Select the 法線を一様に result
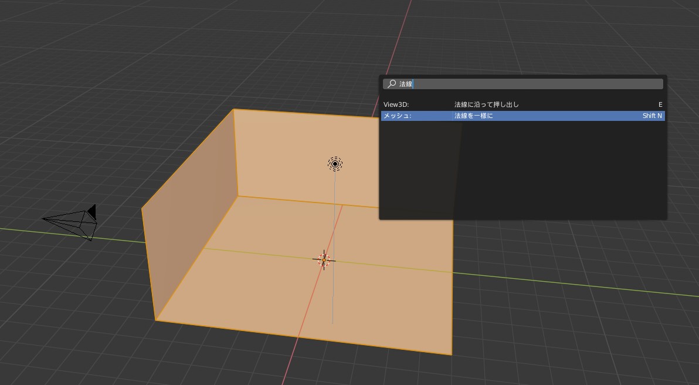Viewport: 699px width, 385px height. (x=523, y=116)
